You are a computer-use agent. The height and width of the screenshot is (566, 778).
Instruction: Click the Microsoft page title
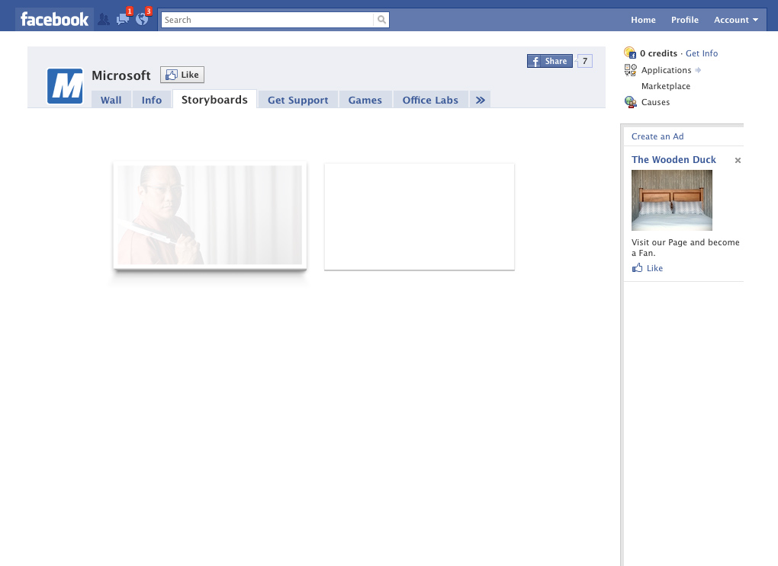tap(121, 75)
